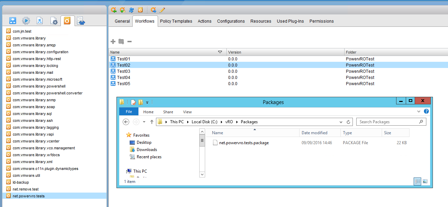Click the plain orange package toolbar icon

tap(140, 10)
